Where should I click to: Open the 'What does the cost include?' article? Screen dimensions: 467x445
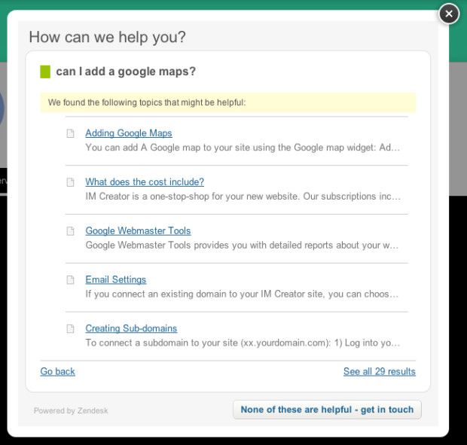[145, 182]
